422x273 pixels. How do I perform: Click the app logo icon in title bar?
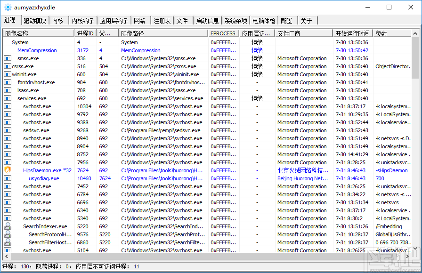click(x=8, y=7)
